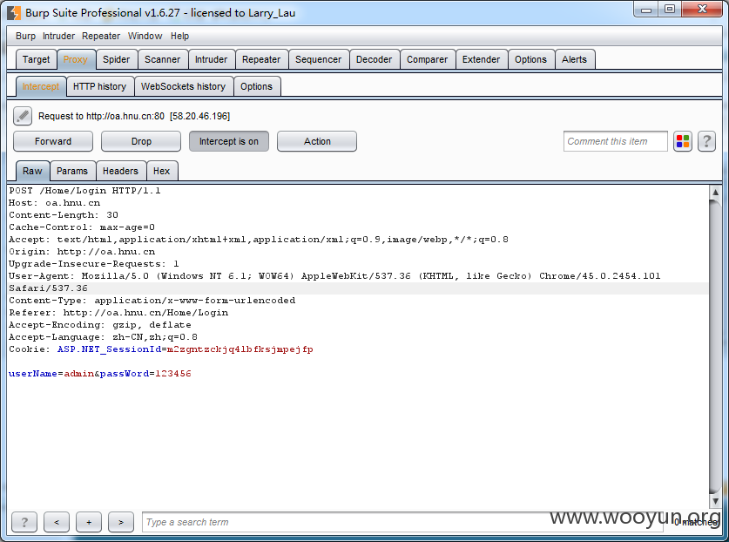This screenshot has height=542, width=729.
Task: Click the pencil edit target icon
Action: [23, 116]
